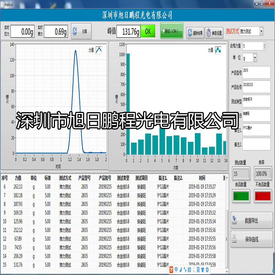The width and height of the screenshot is (275, 275).
Task: Open 参数设置 parameter settings
Action: 214,33
